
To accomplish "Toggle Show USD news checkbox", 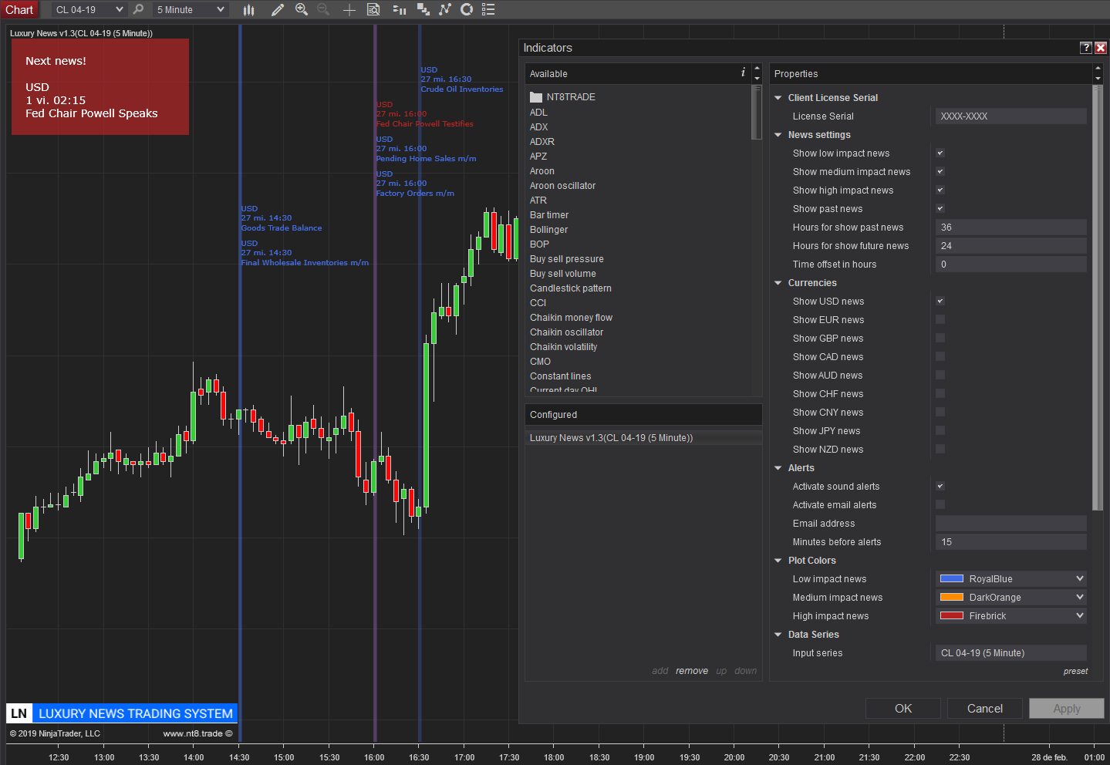I will [940, 302].
